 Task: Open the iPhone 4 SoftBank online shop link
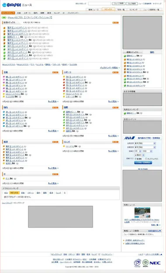[30, 18]
